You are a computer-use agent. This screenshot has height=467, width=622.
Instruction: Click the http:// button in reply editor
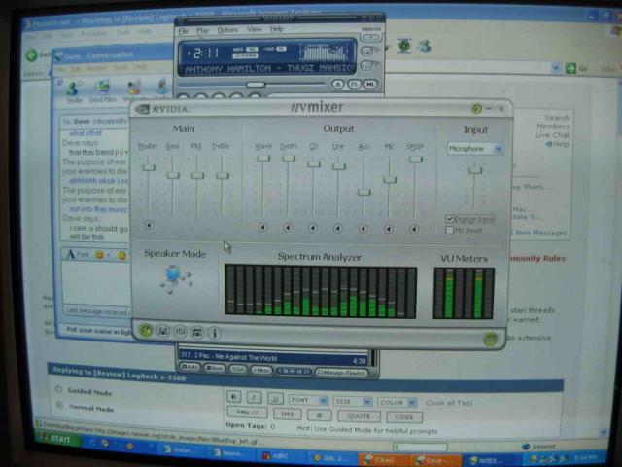tap(247, 413)
